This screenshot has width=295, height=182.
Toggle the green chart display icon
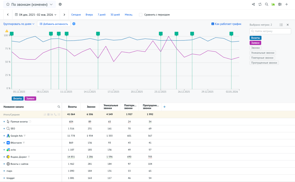[273, 4]
